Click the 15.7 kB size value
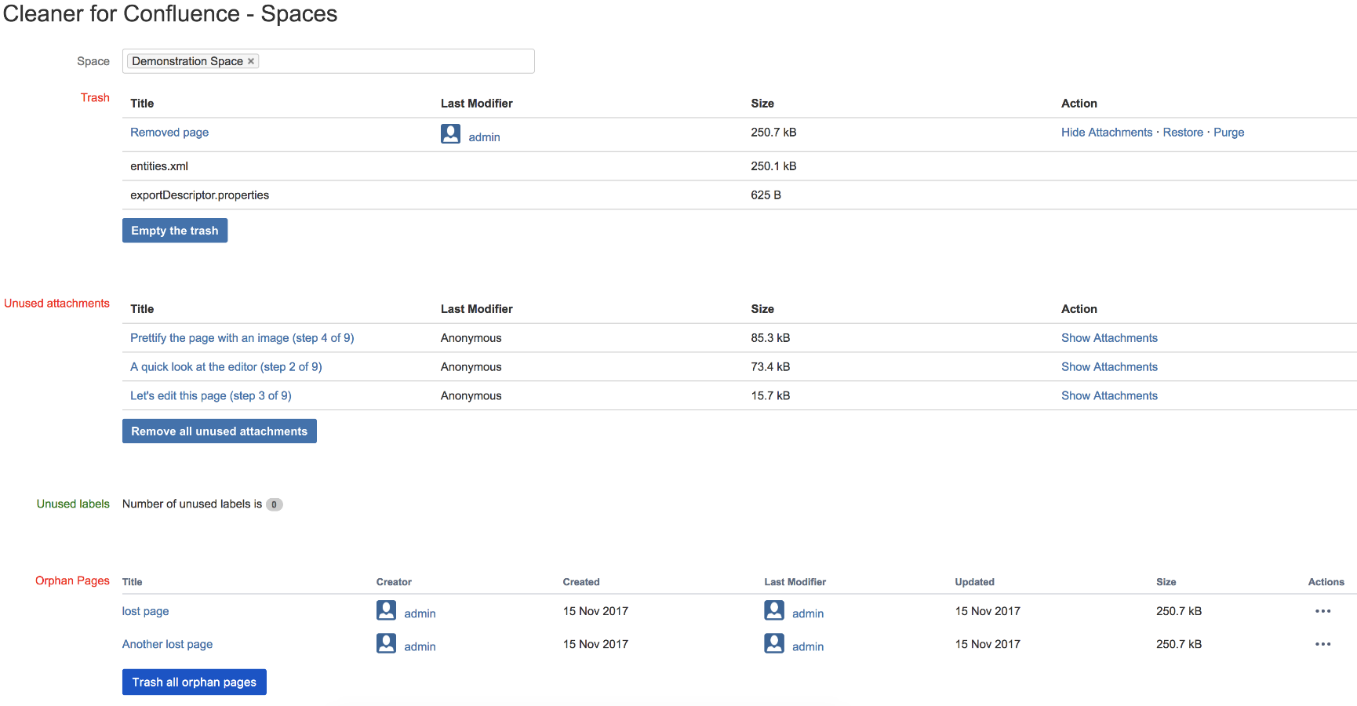Viewport: 1357px width, 706px height. click(770, 396)
